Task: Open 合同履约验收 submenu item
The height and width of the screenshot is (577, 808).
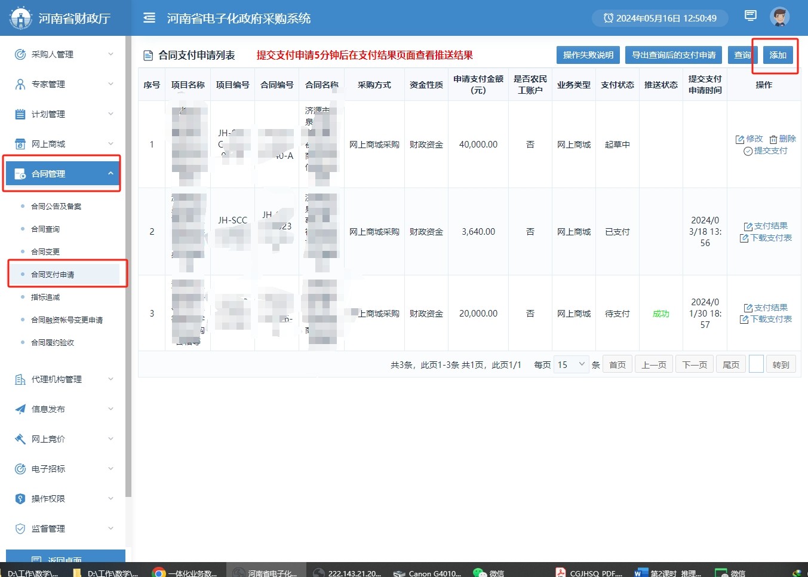Action: point(53,343)
